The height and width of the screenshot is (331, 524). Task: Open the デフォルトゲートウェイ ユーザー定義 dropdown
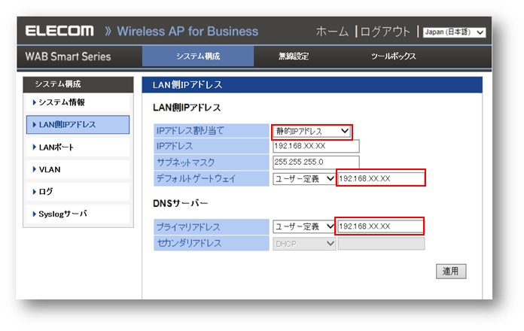[x=303, y=179]
